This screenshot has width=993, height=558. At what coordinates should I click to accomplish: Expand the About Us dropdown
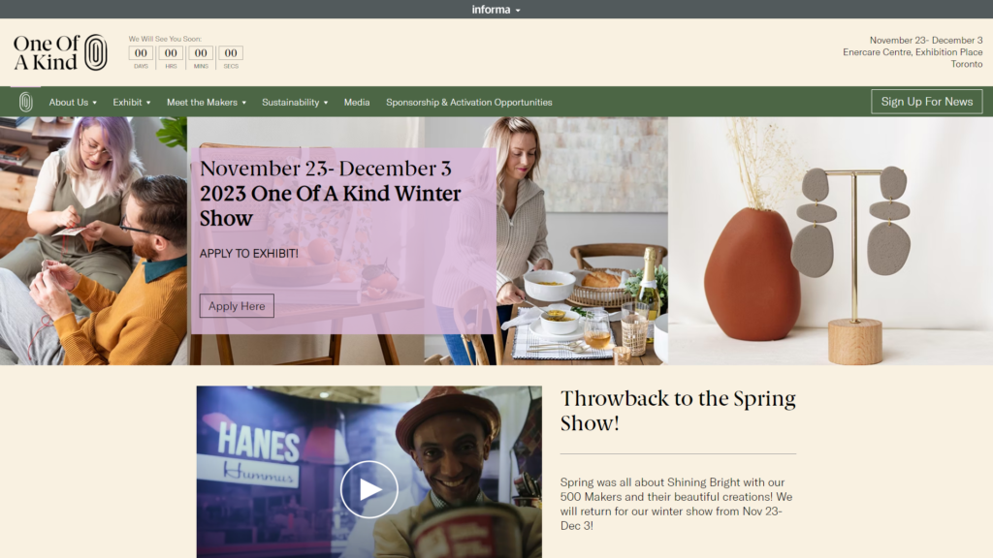(72, 101)
